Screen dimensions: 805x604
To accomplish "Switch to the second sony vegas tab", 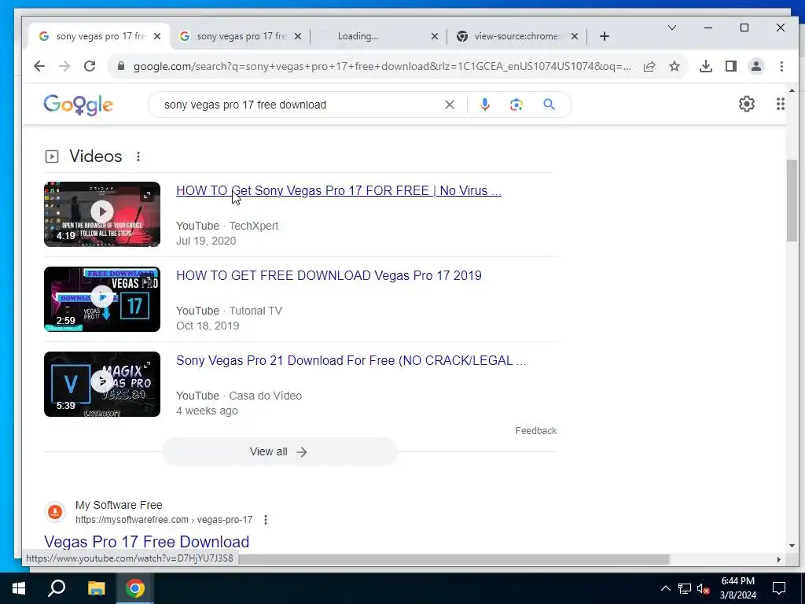I will [x=241, y=36].
